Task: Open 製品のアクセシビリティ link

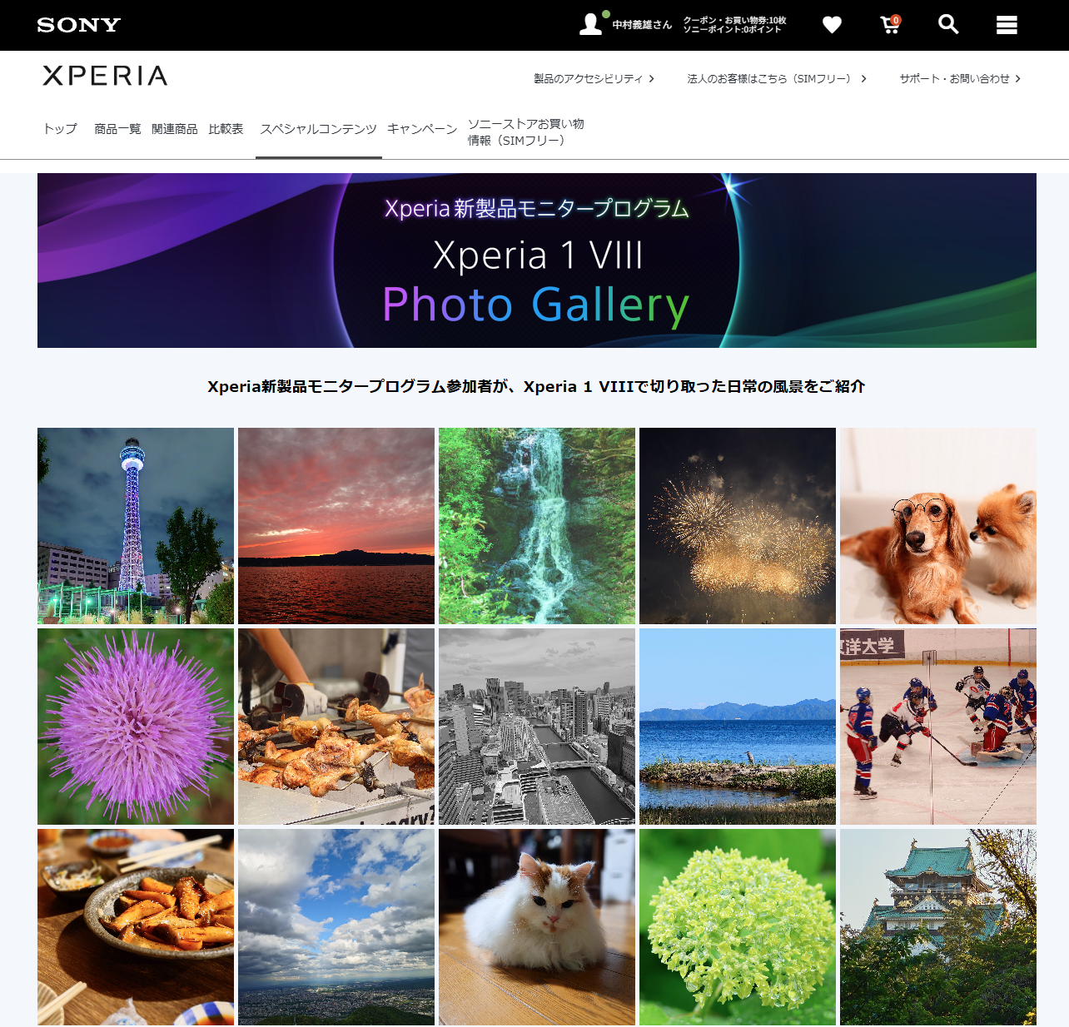Action: pyautogui.click(x=594, y=78)
